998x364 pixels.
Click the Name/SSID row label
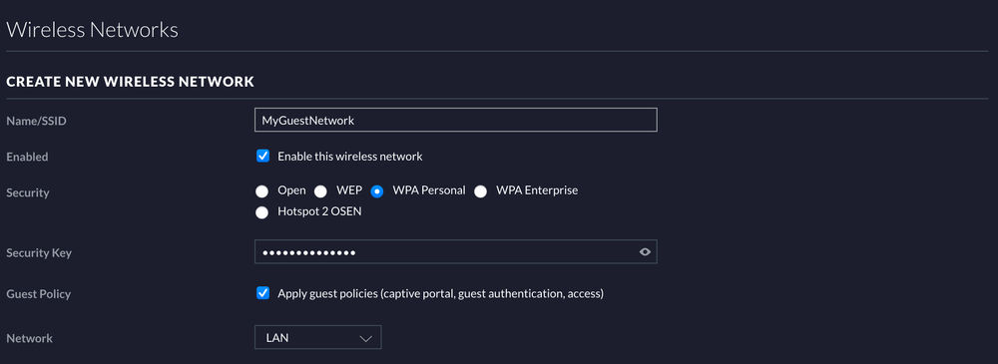[36, 121]
